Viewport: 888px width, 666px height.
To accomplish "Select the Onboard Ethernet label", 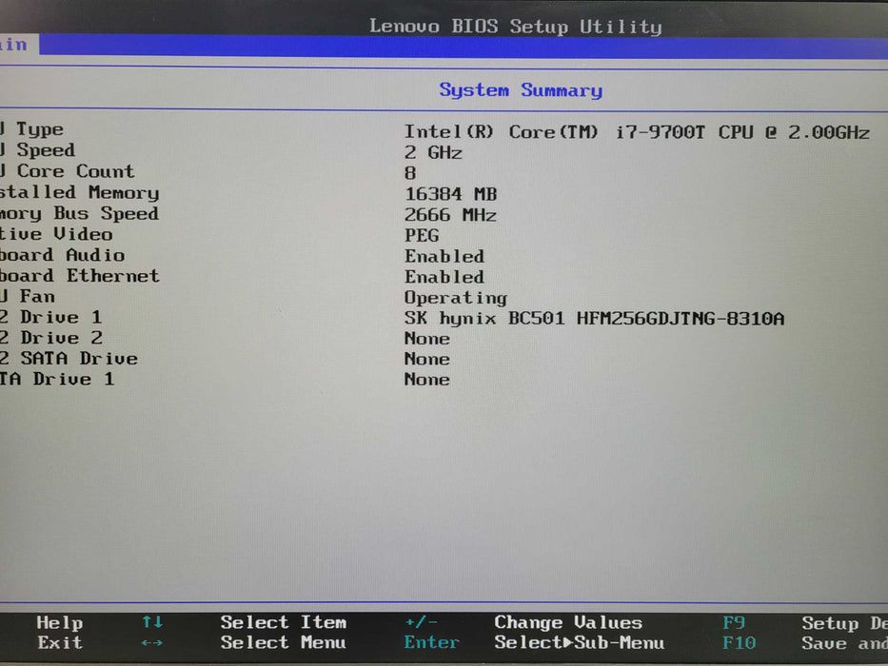I will [x=79, y=276].
